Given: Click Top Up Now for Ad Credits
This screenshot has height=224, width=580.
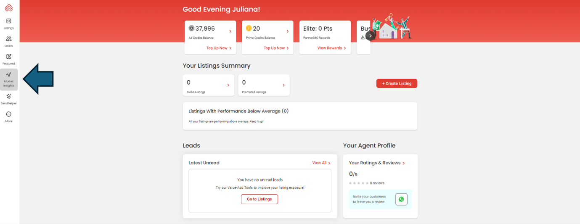Looking at the screenshot, I should 219,48.
